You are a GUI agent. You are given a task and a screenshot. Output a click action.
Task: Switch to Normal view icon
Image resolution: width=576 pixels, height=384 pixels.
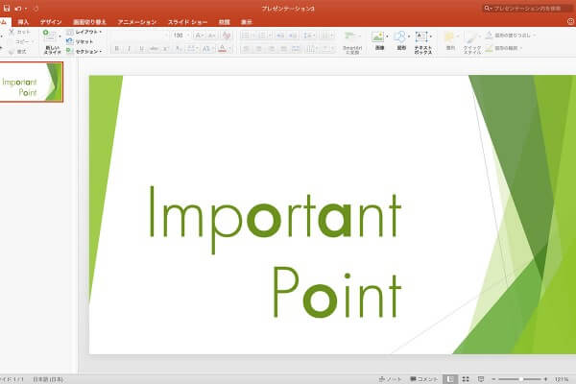450,379
